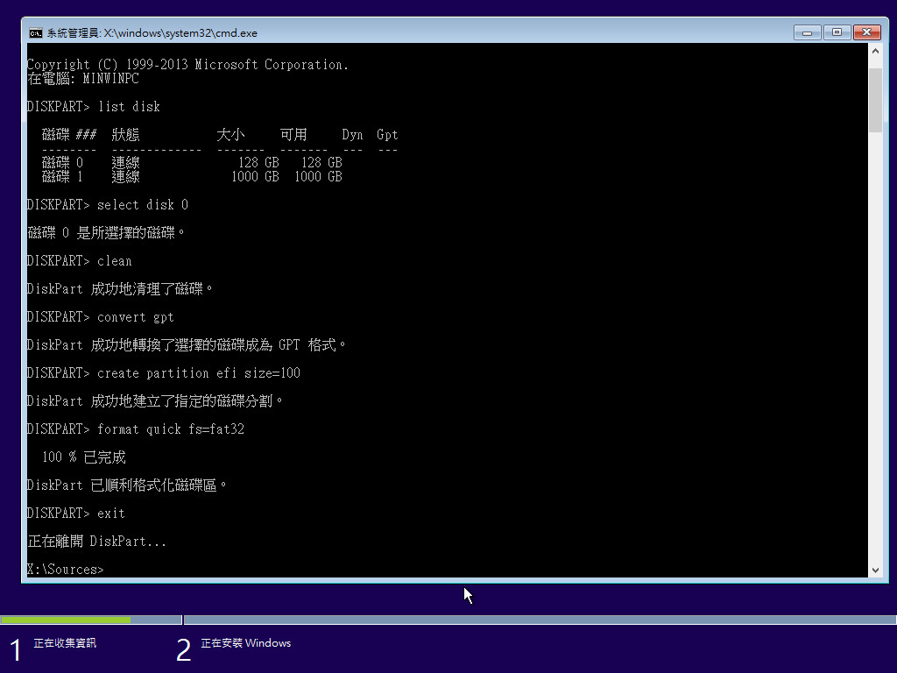Click the Copyright Microsoft Corporation line
This screenshot has height=673, width=897.
(x=187, y=65)
